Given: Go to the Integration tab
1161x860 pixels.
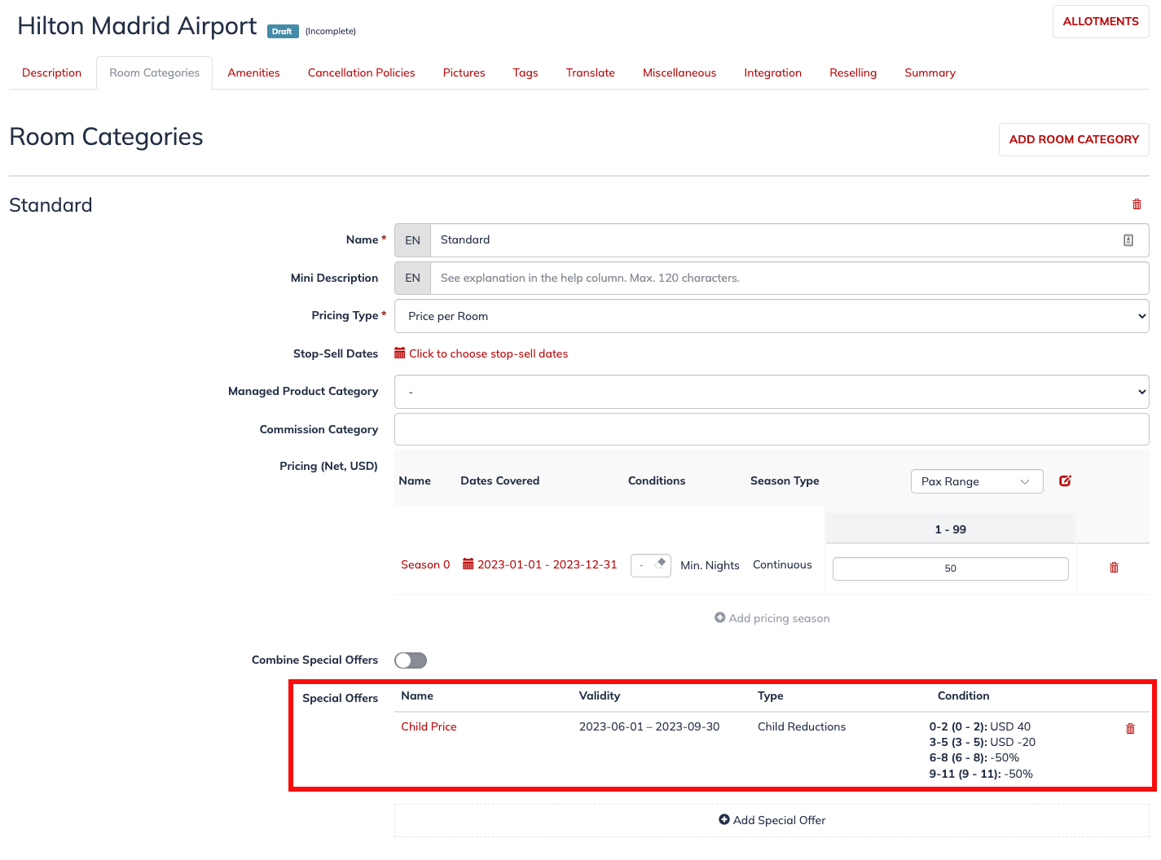Looking at the screenshot, I should (x=772, y=72).
